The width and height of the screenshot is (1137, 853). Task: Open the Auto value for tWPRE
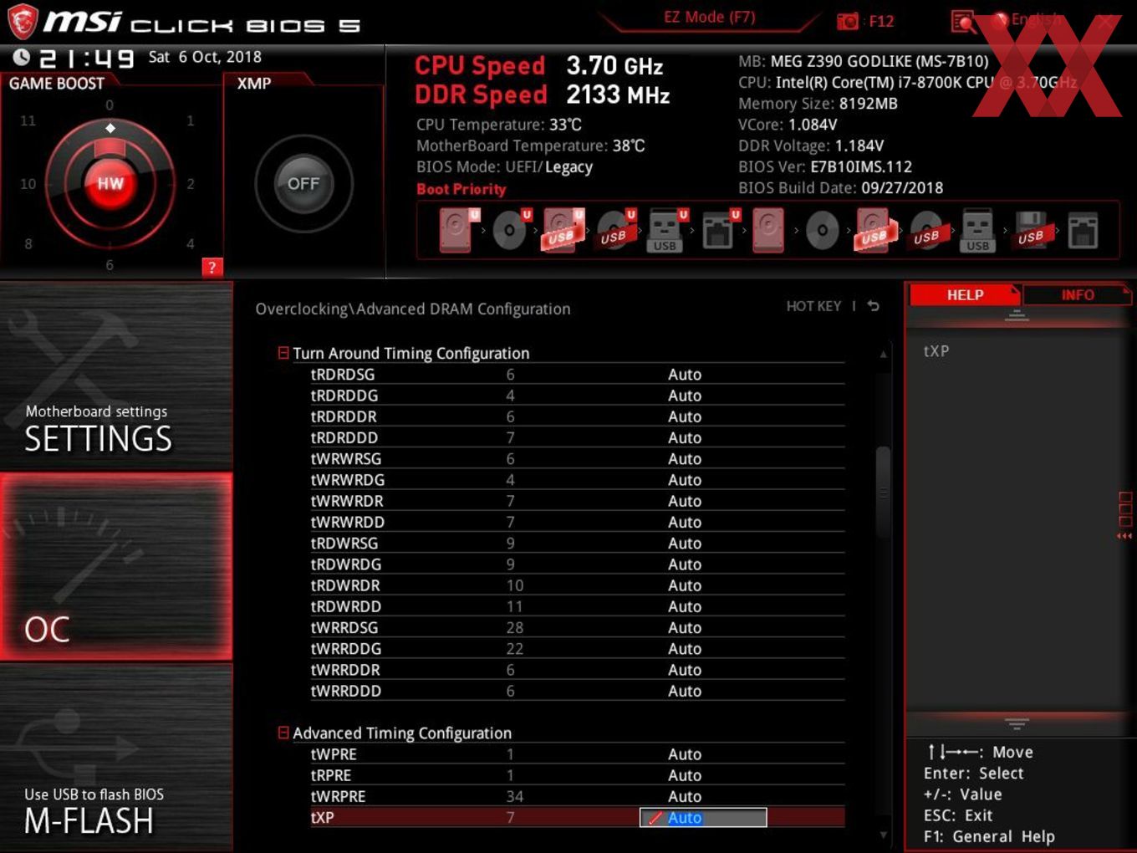tap(685, 754)
